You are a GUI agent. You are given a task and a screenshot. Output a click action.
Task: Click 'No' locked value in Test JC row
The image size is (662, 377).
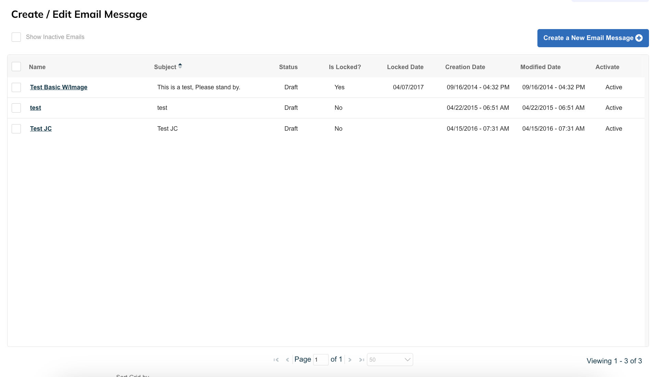[x=338, y=129]
